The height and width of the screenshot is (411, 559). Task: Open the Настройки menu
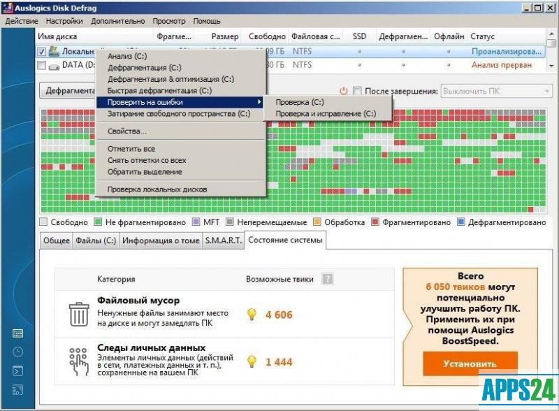click(x=64, y=21)
